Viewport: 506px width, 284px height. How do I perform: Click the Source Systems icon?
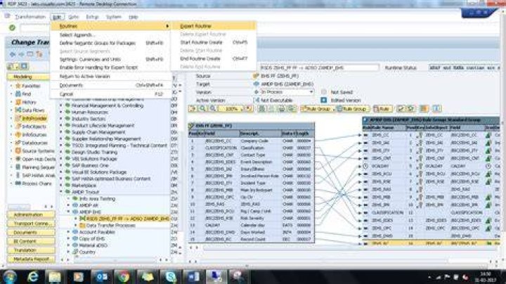click(18, 150)
